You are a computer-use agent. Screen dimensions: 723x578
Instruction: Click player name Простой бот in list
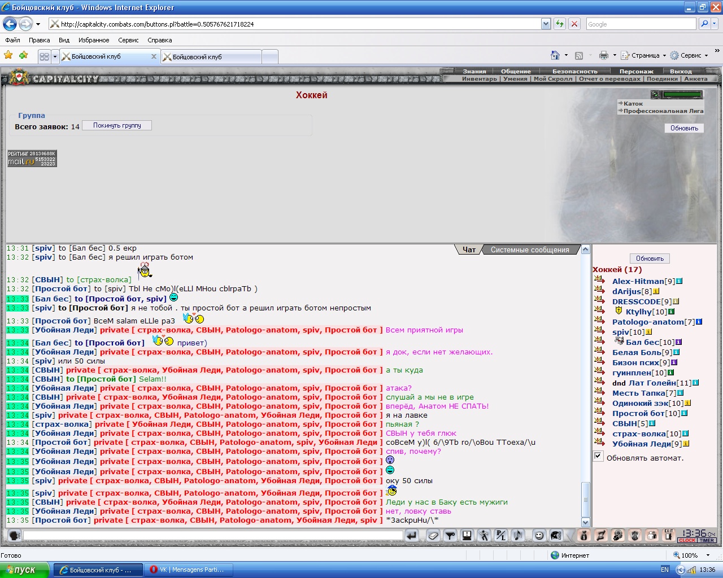(638, 413)
